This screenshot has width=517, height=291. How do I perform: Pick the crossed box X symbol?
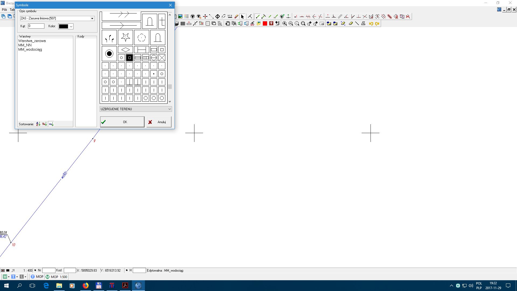click(162, 58)
